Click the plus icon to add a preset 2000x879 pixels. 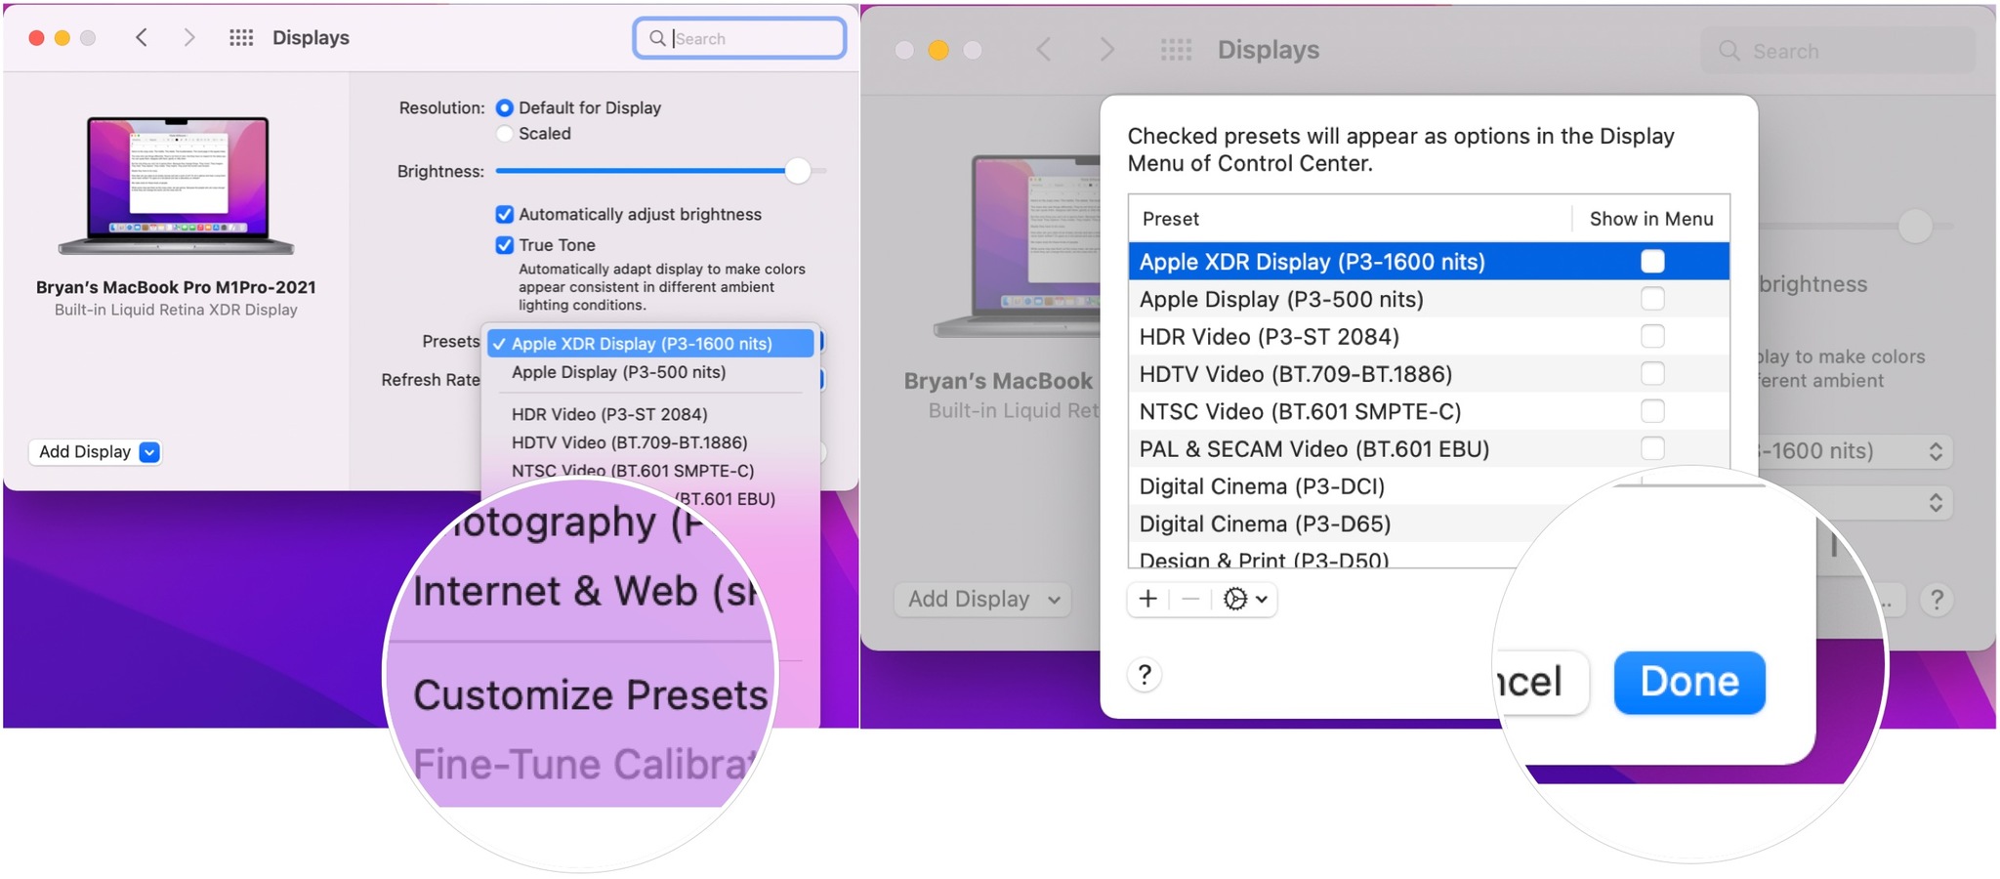tap(1148, 599)
